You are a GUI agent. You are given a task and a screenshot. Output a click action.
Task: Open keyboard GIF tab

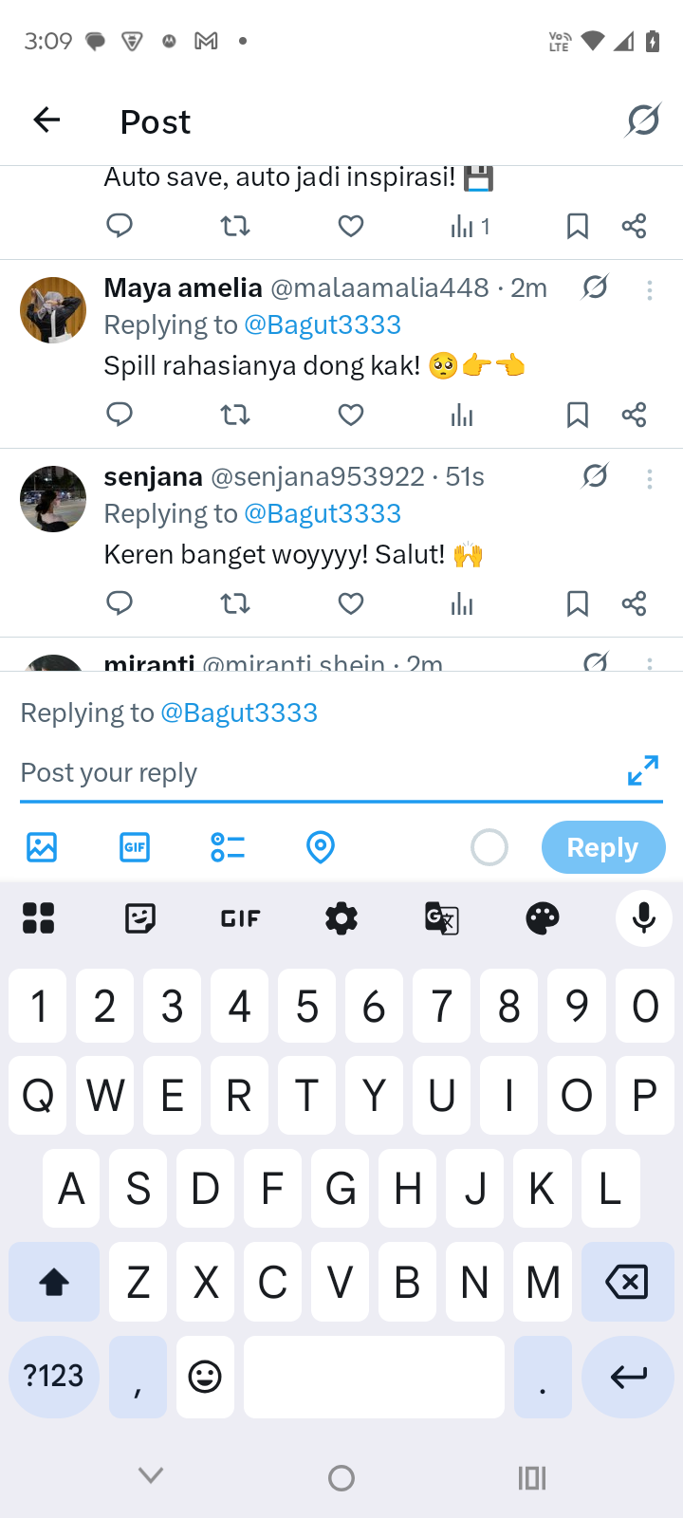[x=241, y=918]
